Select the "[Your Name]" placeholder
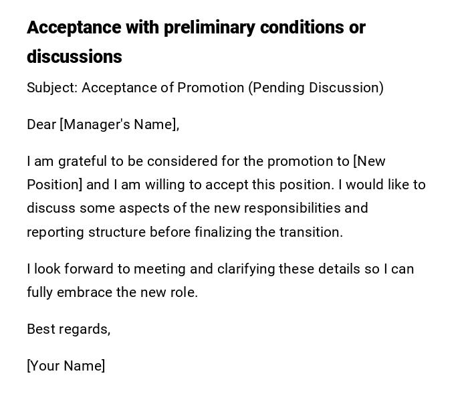The height and width of the screenshot is (408, 468). tap(66, 366)
